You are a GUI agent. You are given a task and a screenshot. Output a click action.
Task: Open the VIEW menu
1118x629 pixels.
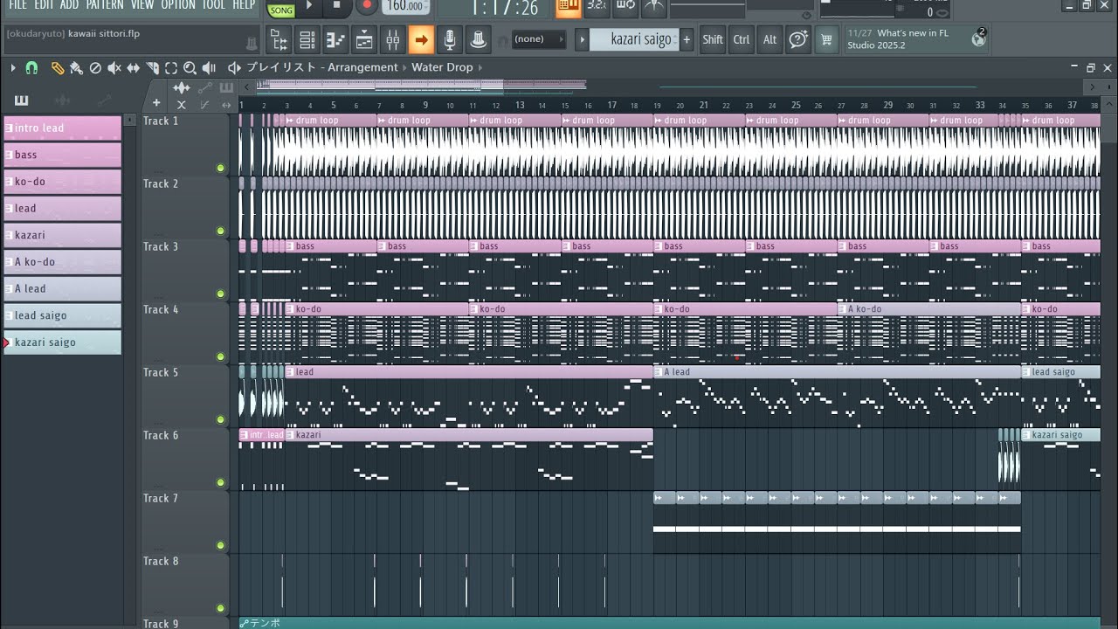[x=142, y=5]
